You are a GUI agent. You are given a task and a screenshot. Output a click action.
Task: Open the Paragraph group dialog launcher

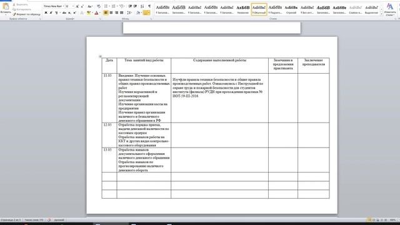pyautogui.click(x=151, y=19)
